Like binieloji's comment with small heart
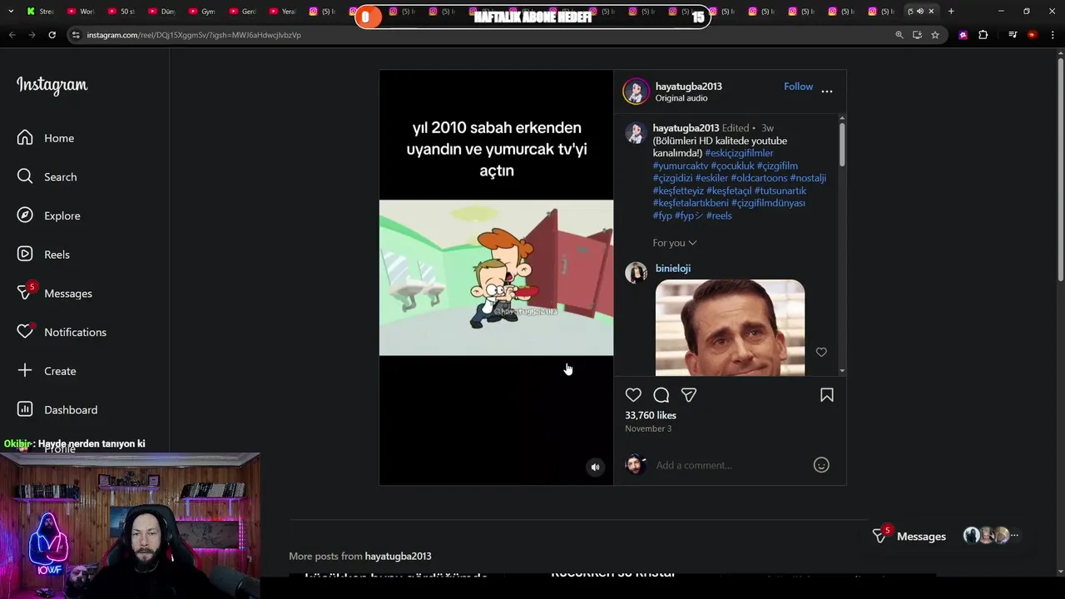Image resolution: width=1065 pixels, height=599 pixels. point(821,352)
